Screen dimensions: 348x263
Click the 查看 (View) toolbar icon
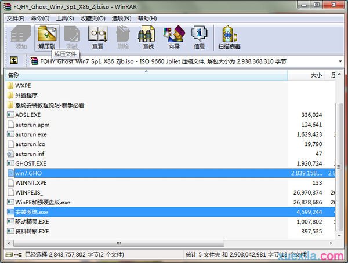(97, 37)
